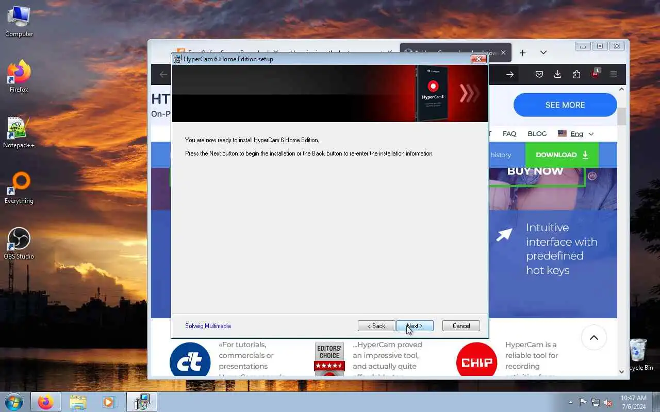Image resolution: width=660 pixels, height=412 pixels.
Task: Launch OBS Studio desktop shortcut
Action: [x=19, y=244]
